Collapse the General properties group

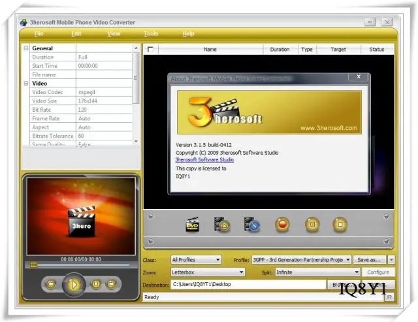coord(26,48)
